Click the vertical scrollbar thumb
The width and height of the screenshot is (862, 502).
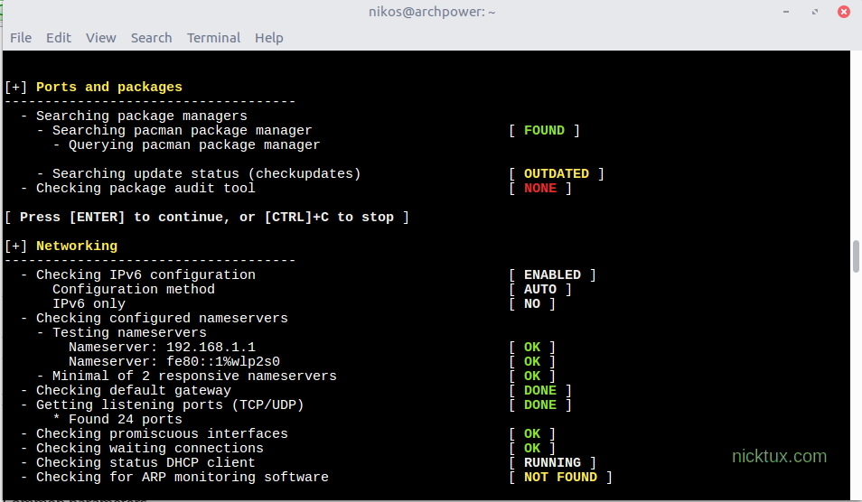(x=856, y=256)
